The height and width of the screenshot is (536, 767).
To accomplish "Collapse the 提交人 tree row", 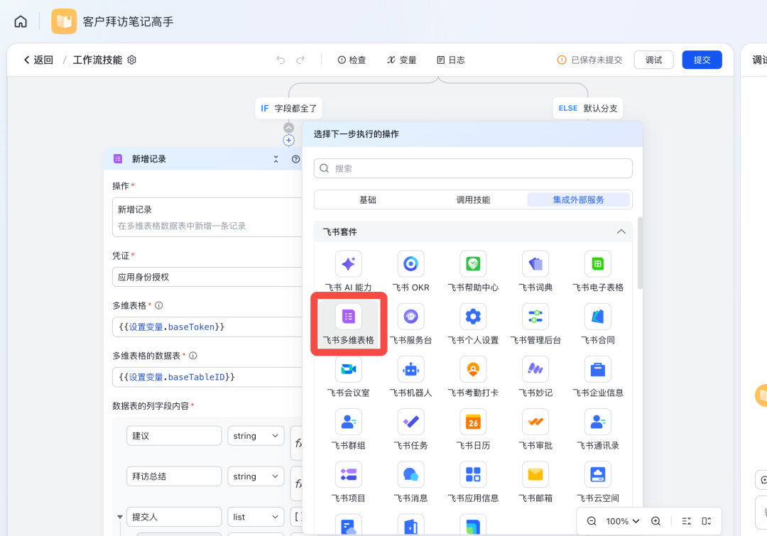I will (120, 517).
